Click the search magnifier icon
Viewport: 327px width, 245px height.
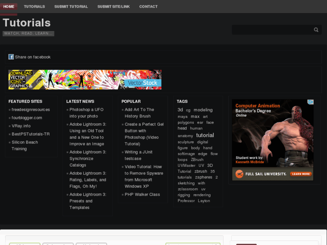(x=316, y=30)
